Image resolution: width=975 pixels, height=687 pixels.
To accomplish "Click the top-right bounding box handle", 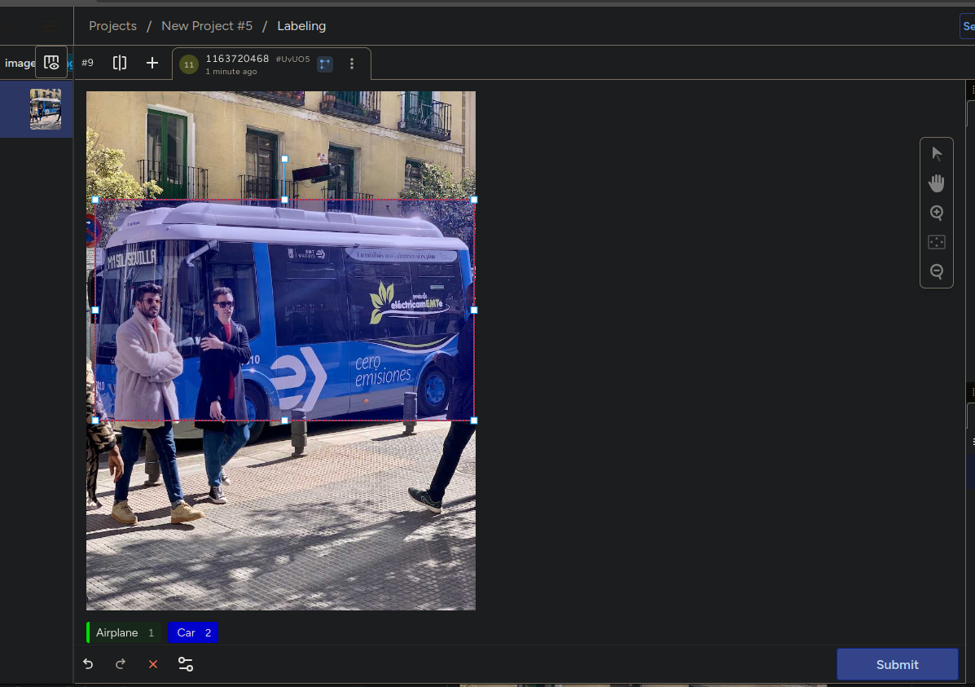I will [x=474, y=200].
